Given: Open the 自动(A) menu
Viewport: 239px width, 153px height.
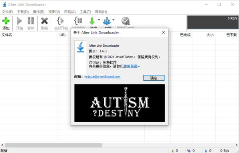Looking at the screenshot, I should point(70,12).
